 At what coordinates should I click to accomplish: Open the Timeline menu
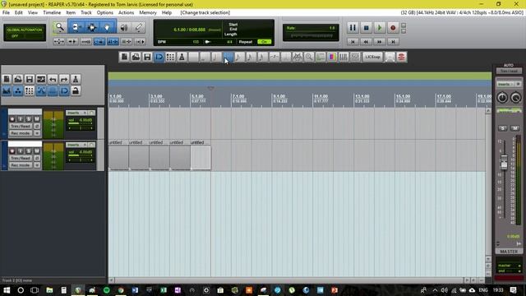52,12
